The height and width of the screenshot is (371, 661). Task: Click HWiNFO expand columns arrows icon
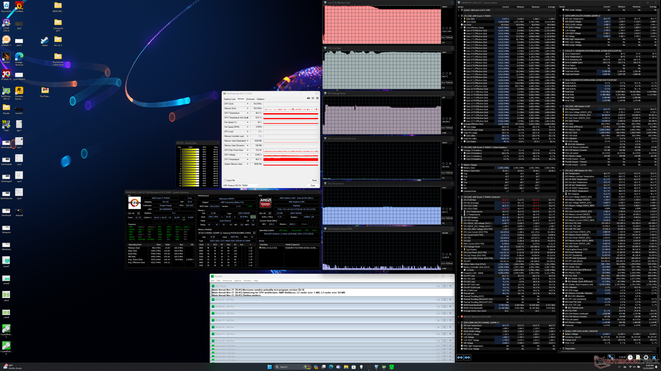pyautogui.click(x=460, y=358)
